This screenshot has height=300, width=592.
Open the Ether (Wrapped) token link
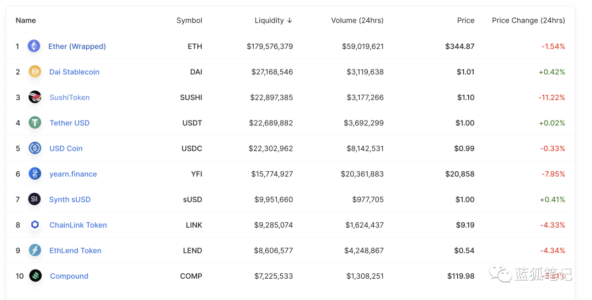[77, 47]
